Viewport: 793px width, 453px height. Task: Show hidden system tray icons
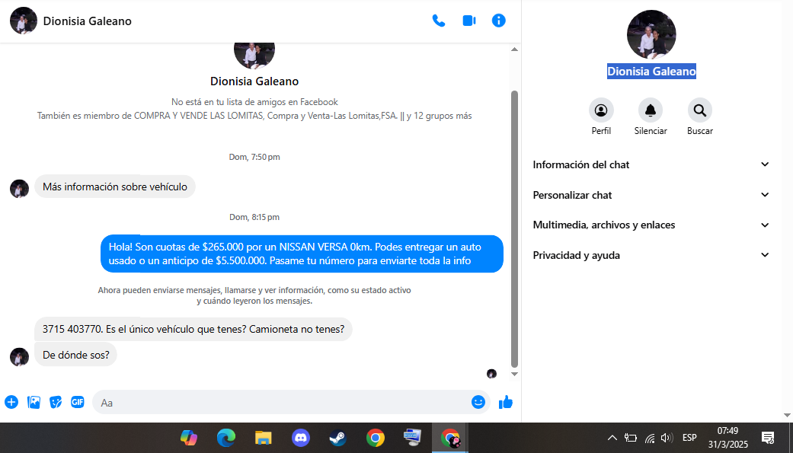612,438
